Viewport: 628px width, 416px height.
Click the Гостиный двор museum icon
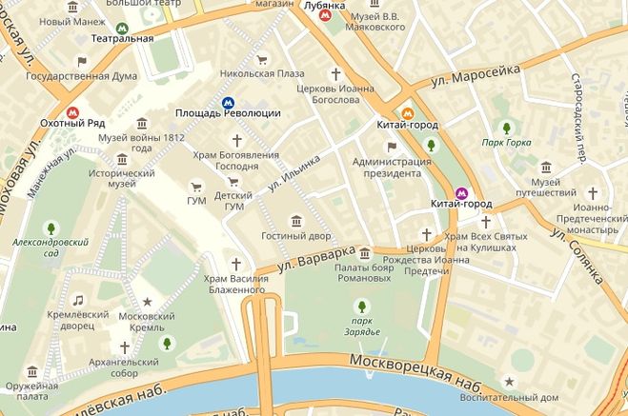coord(296,221)
